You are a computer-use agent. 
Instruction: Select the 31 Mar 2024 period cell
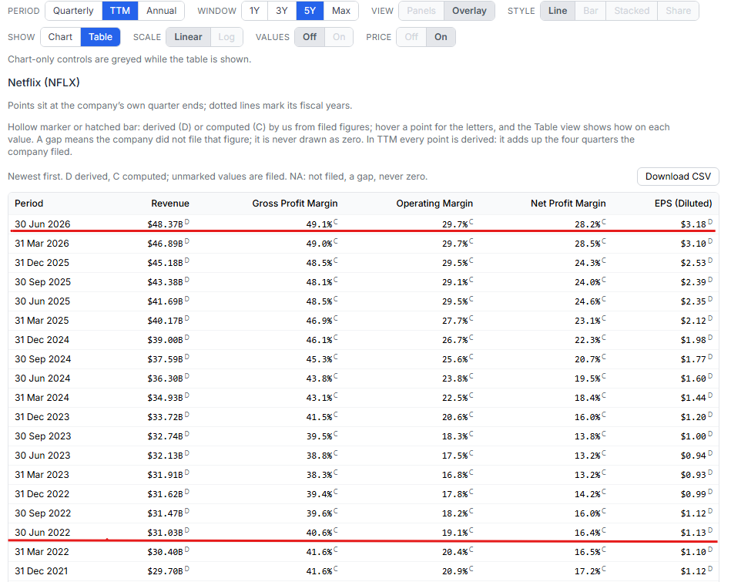click(x=42, y=398)
